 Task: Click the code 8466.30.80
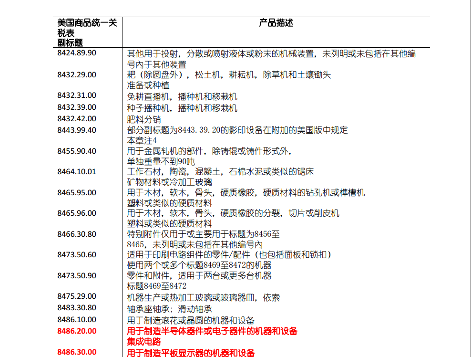77,234
